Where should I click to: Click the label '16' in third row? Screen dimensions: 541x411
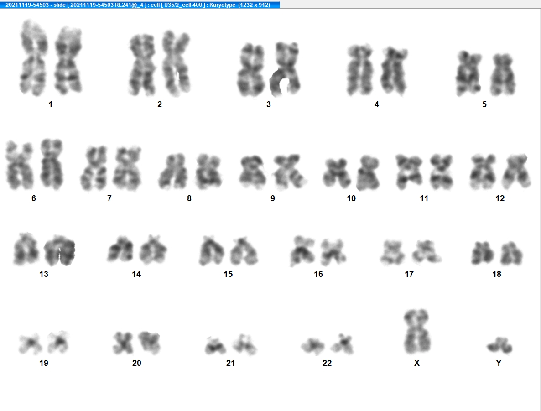[318, 274]
